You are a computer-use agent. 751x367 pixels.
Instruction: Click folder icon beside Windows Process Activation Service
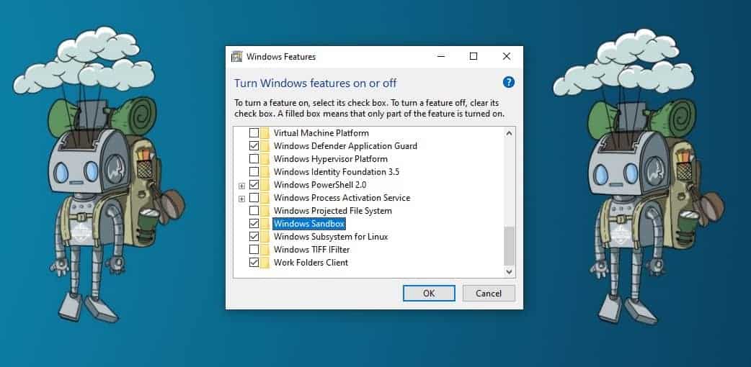click(x=265, y=198)
